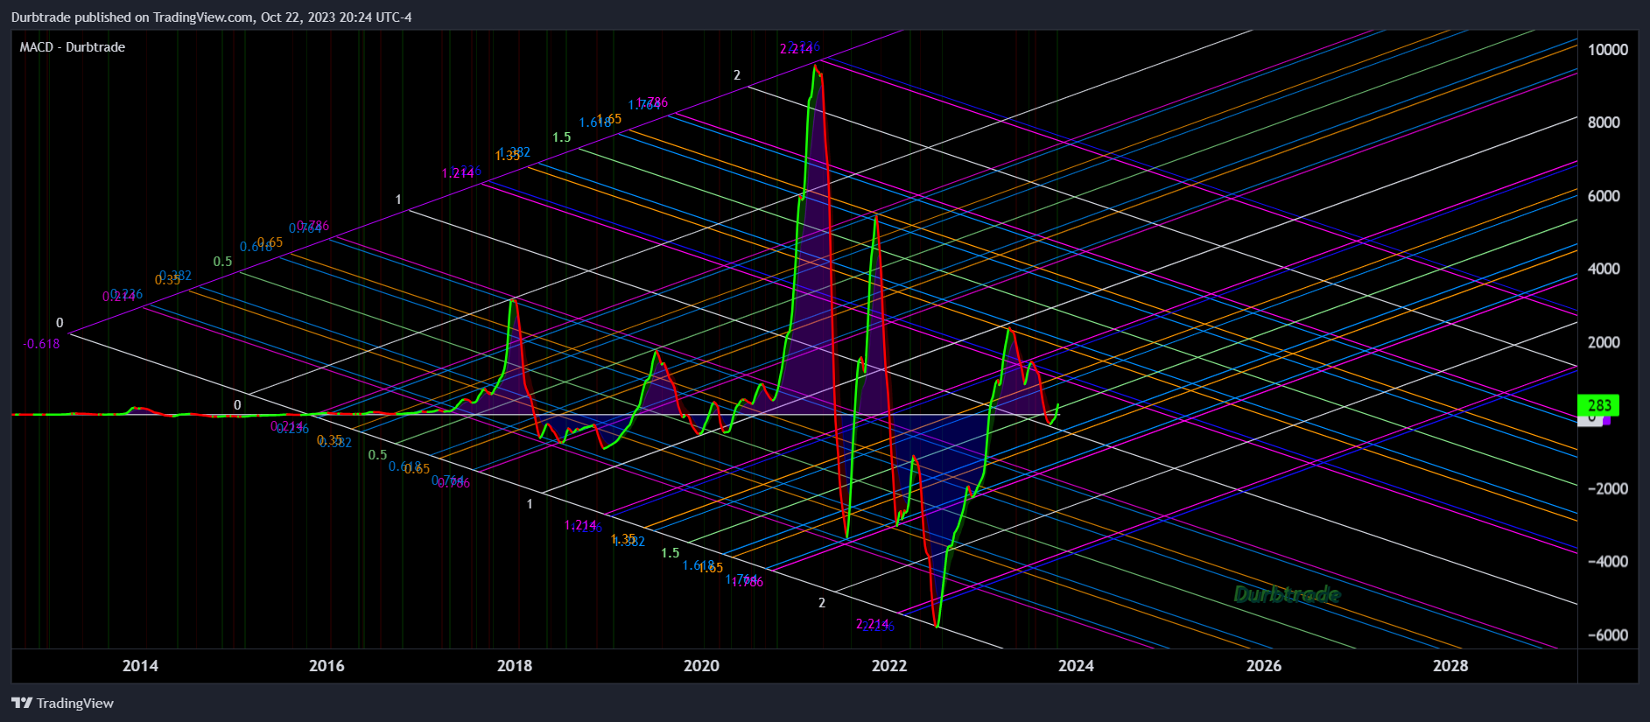Click the green 1.5 label below zero line

click(670, 553)
